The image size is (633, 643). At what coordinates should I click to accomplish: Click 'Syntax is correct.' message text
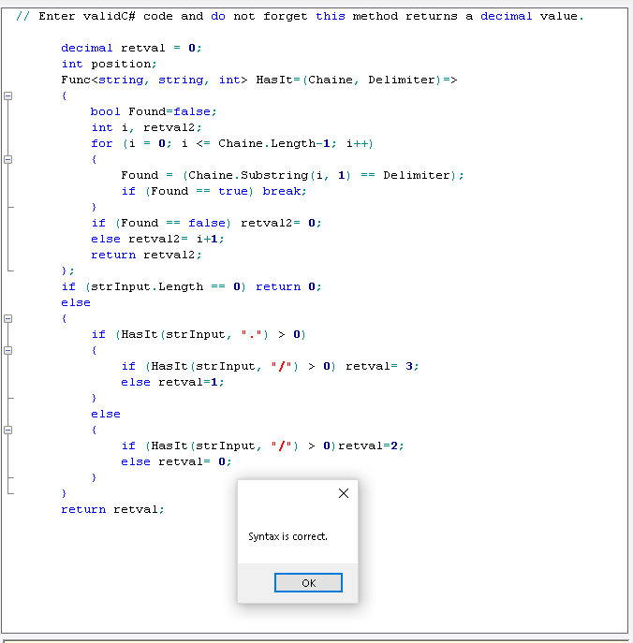click(287, 536)
